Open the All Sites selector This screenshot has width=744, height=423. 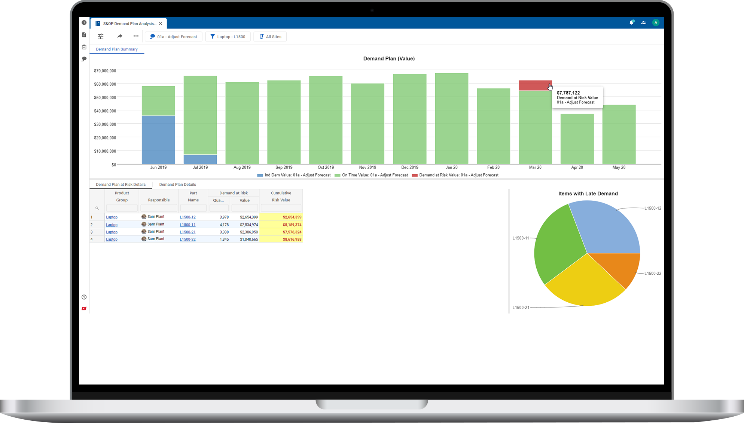click(x=270, y=36)
